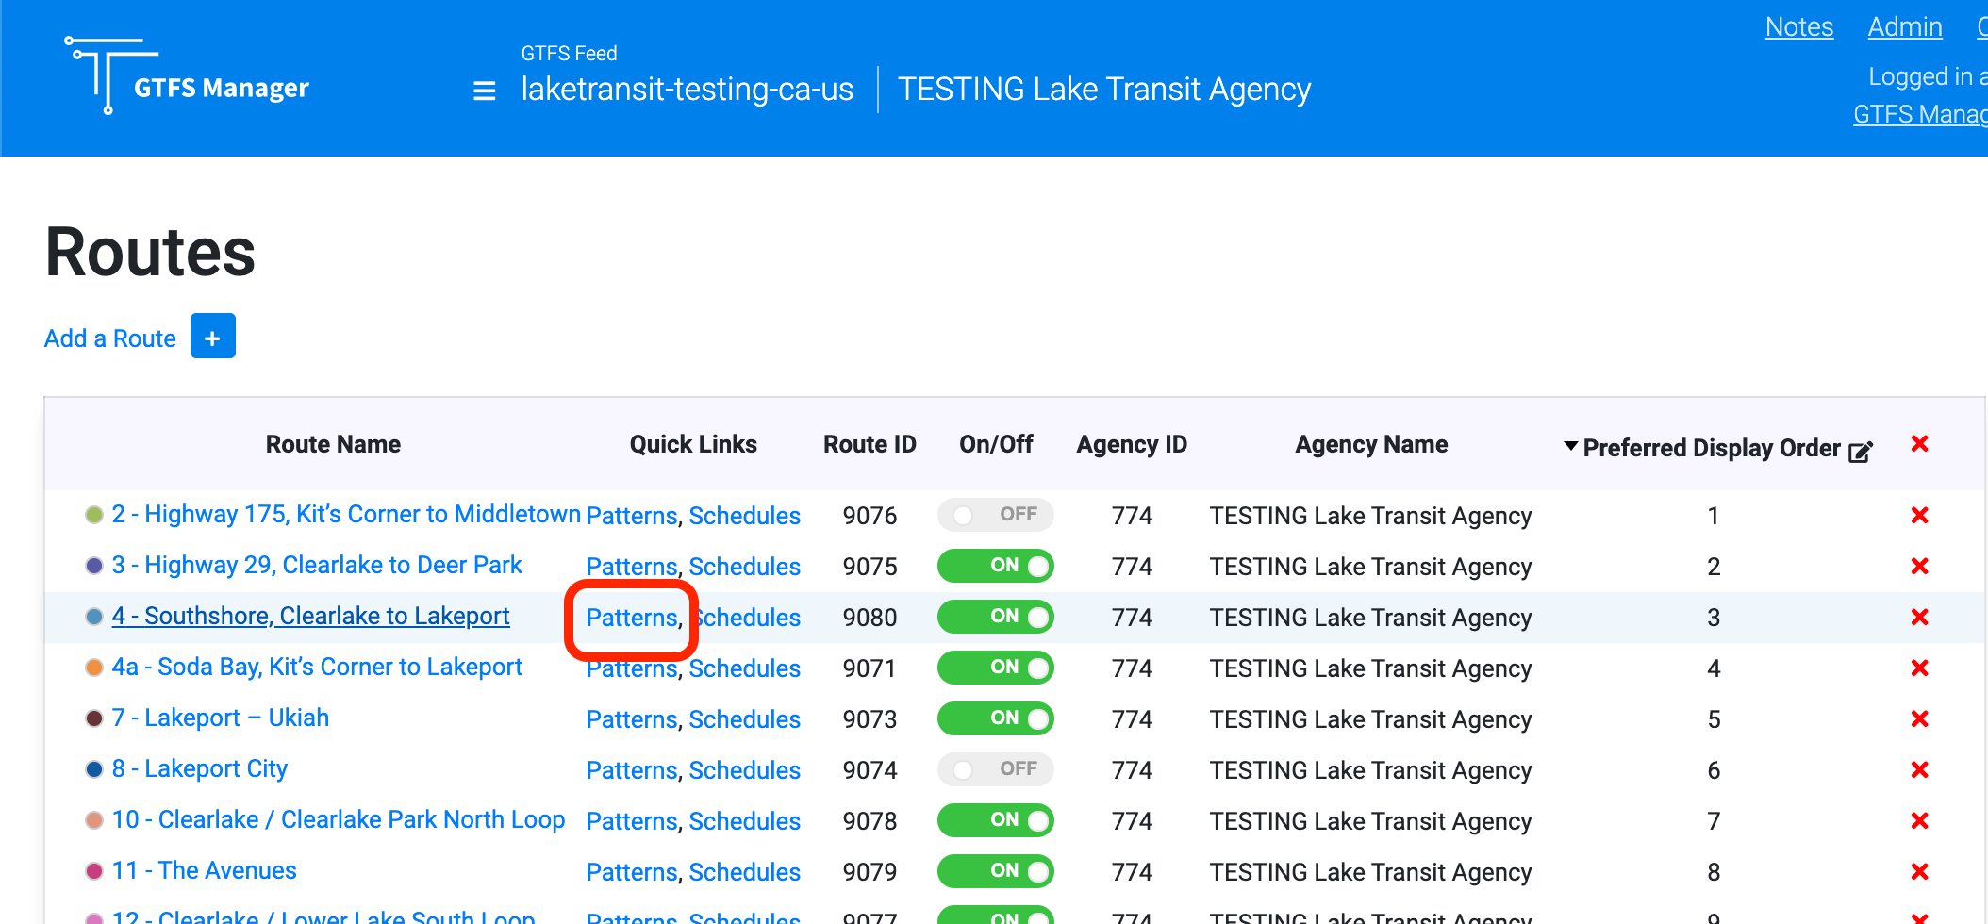Image resolution: width=1988 pixels, height=924 pixels.
Task: Delete route 11 The Avenues red X
Action: (1919, 871)
